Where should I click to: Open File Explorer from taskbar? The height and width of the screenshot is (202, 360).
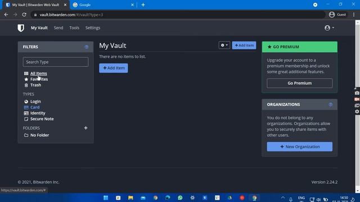click(x=130, y=198)
